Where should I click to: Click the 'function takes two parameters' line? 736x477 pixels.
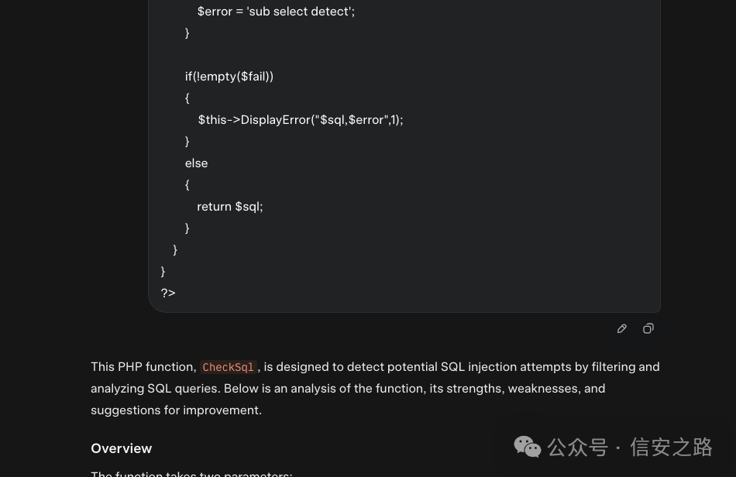point(191,473)
